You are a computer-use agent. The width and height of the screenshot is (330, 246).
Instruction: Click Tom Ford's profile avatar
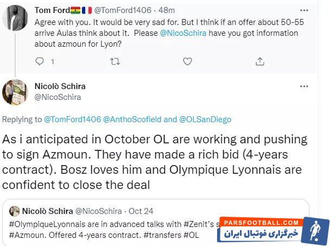tap(15, 17)
